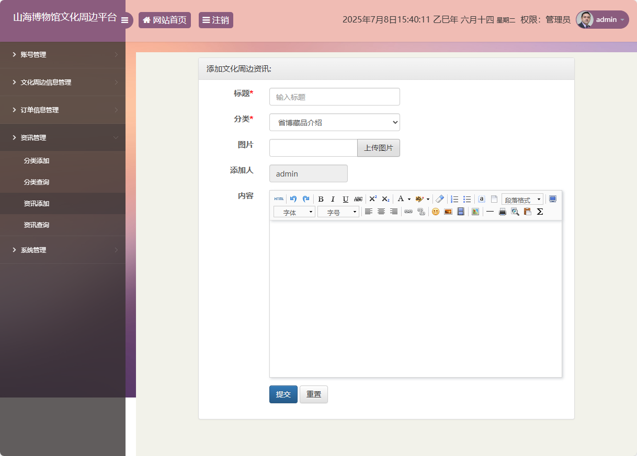This screenshot has width=637, height=456.
Task: Click the 提交 submit button
Action: tap(283, 394)
